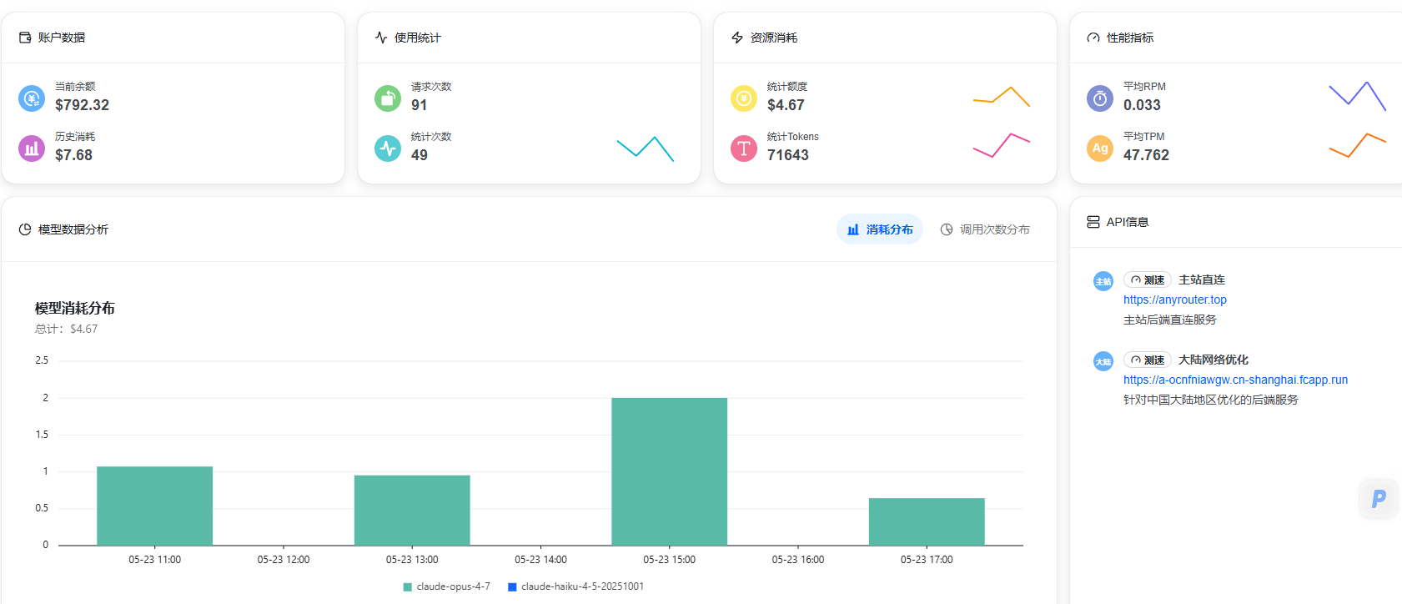
Task: Click the green request count icon
Action: (388, 98)
